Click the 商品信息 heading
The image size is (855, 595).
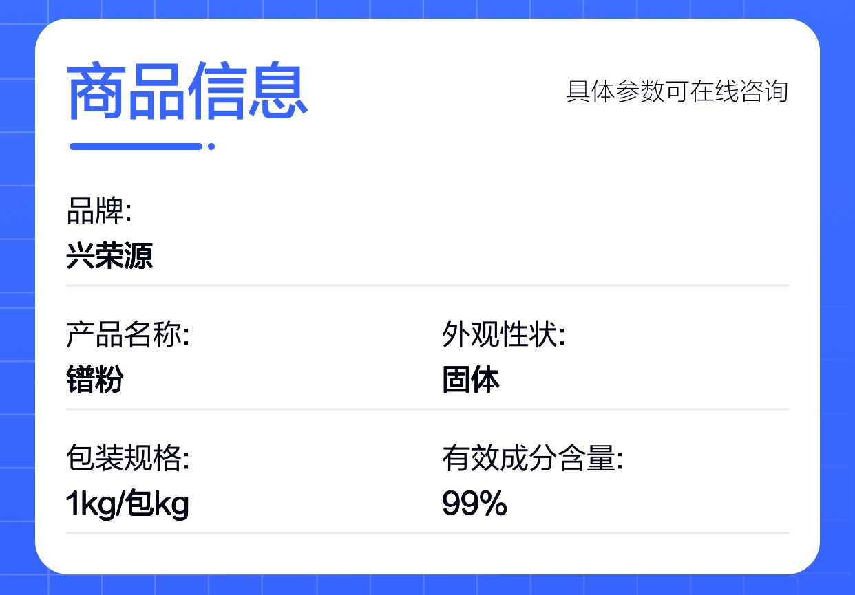187,91
